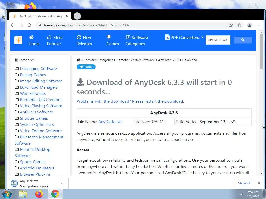266x199 pixels.
Task: Click the page vertical scrollbar thumb
Action: coord(261,52)
